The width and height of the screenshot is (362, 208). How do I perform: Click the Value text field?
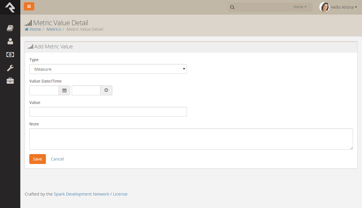click(108, 112)
